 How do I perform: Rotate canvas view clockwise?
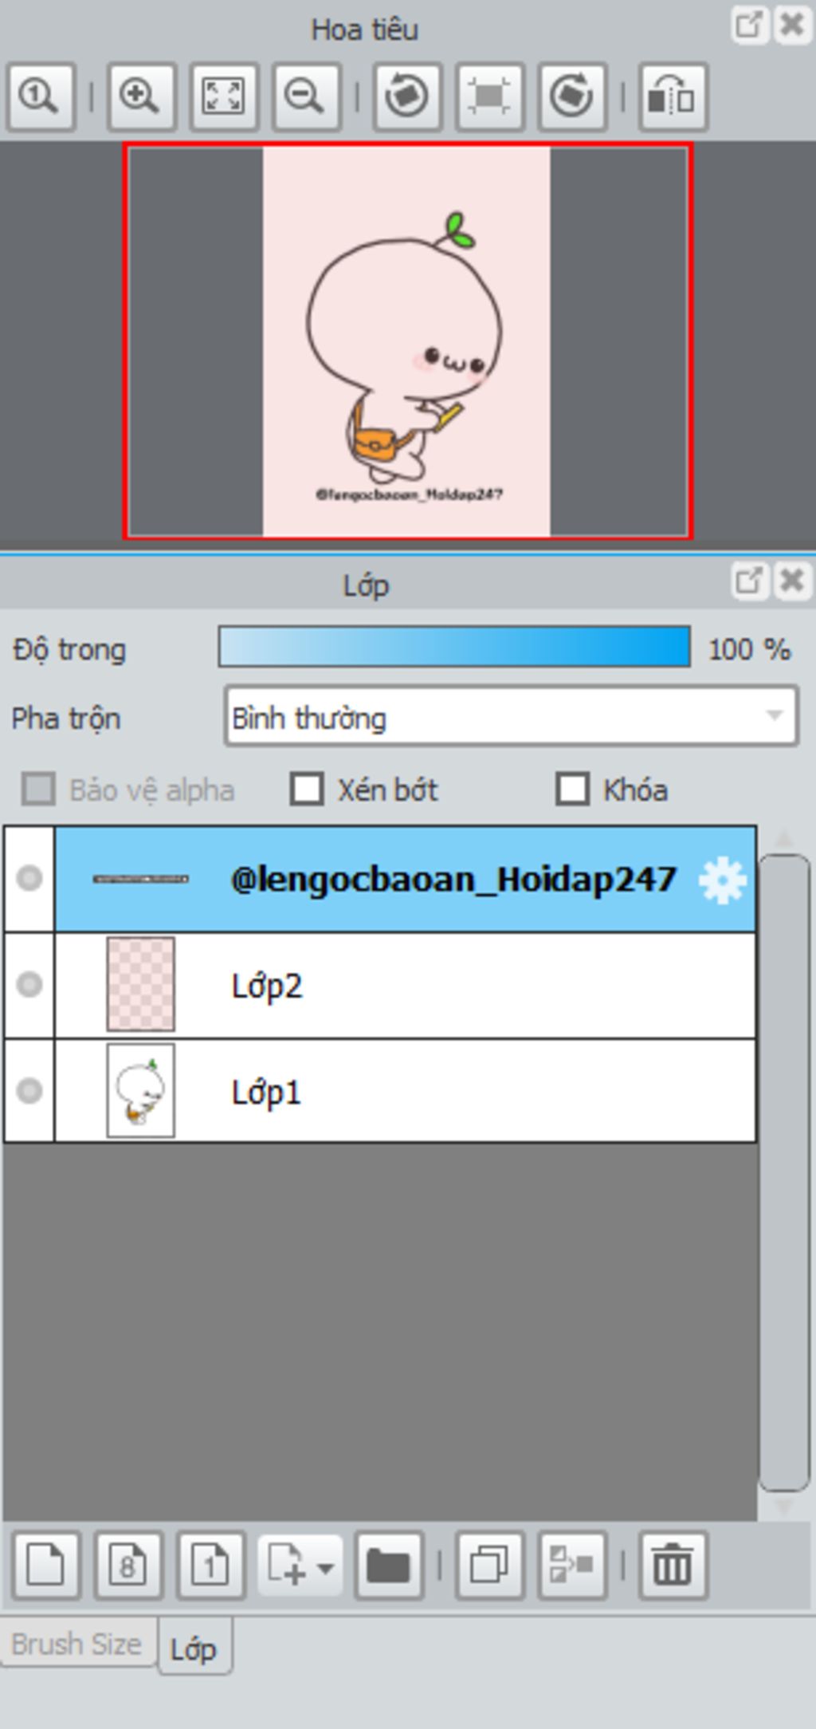pos(572,96)
